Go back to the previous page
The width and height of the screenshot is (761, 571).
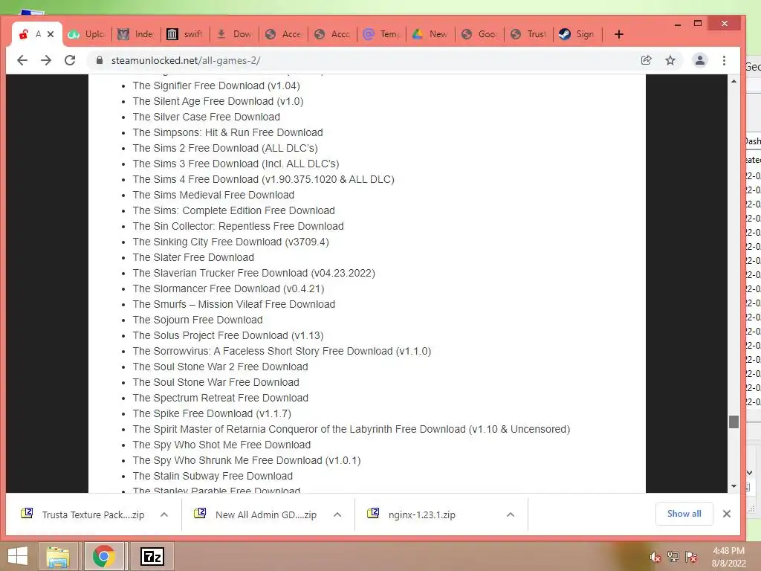tap(22, 60)
